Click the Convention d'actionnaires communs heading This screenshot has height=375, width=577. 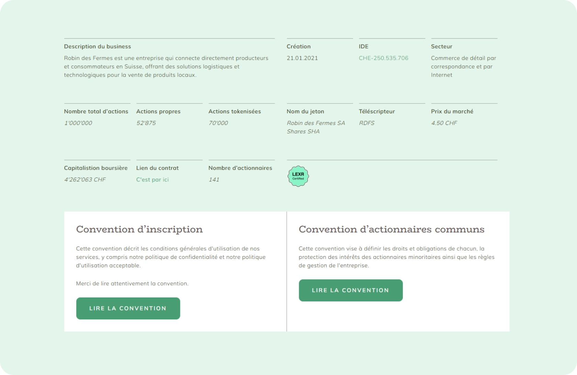point(391,229)
